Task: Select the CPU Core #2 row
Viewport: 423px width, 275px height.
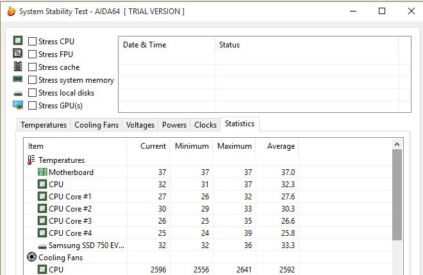Action: [x=208, y=208]
